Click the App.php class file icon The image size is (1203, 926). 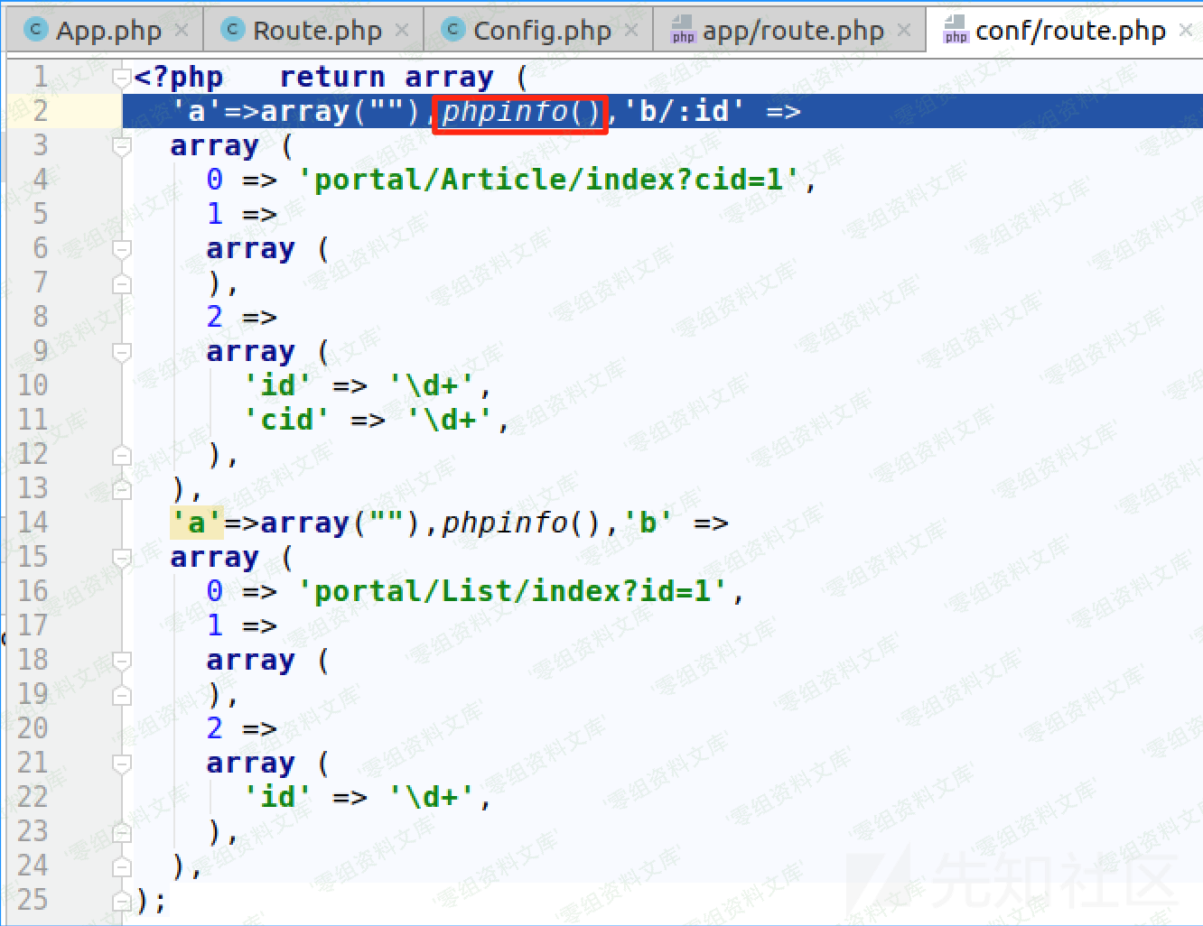point(36,30)
